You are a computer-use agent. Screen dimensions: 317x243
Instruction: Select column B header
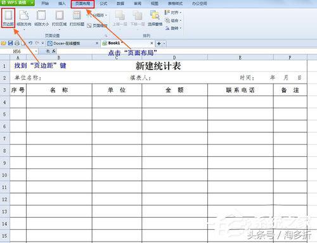click(x=59, y=58)
